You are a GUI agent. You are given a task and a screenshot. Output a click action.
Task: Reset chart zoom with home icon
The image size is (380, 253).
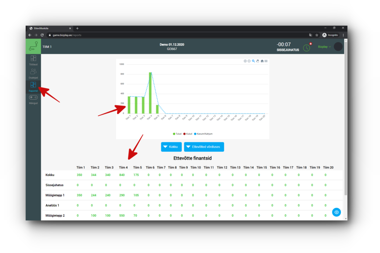coord(262,61)
